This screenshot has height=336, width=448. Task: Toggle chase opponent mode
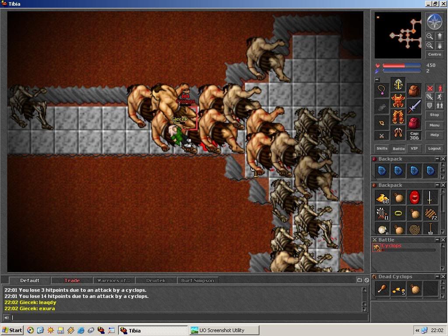(x=440, y=97)
